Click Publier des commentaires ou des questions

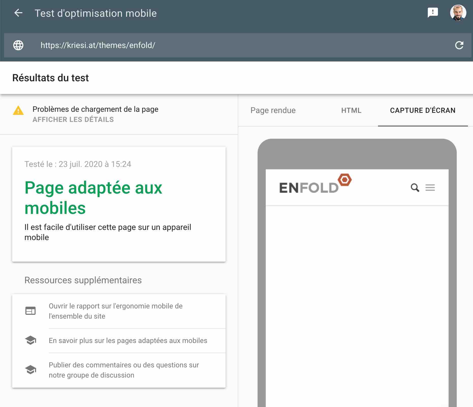pyautogui.click(x=123, y=370)
